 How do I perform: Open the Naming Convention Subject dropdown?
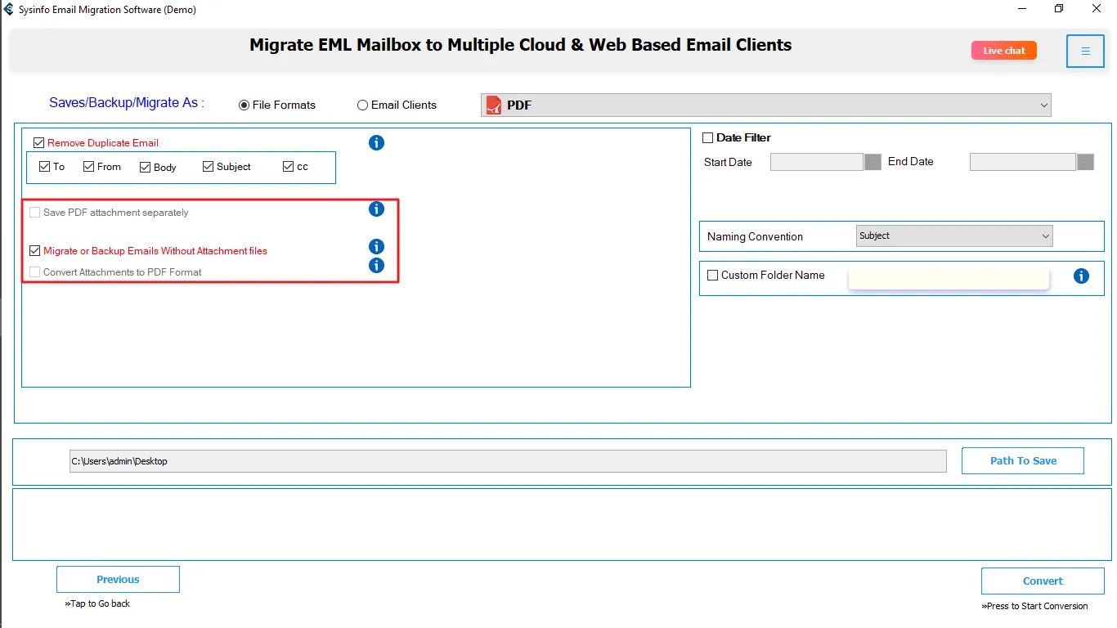click(x=954, y=236)
